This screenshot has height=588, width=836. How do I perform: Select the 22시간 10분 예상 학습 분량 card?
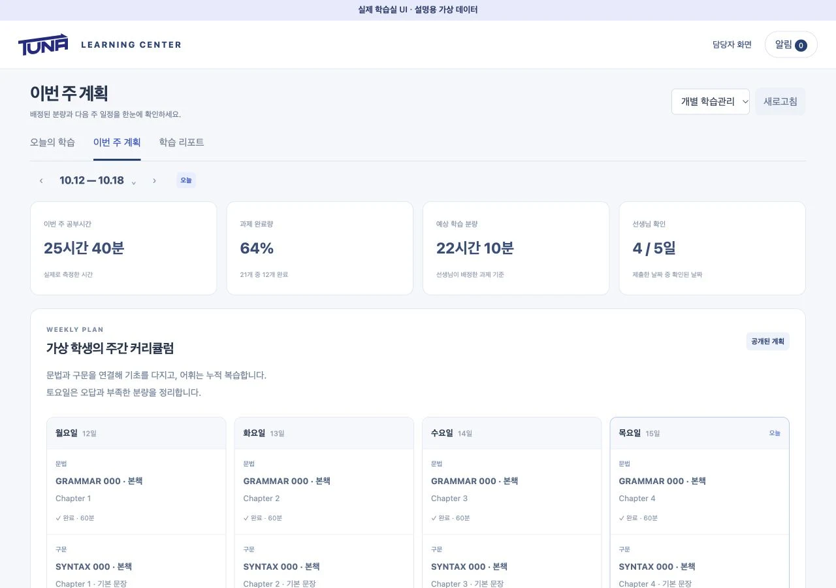516,248
